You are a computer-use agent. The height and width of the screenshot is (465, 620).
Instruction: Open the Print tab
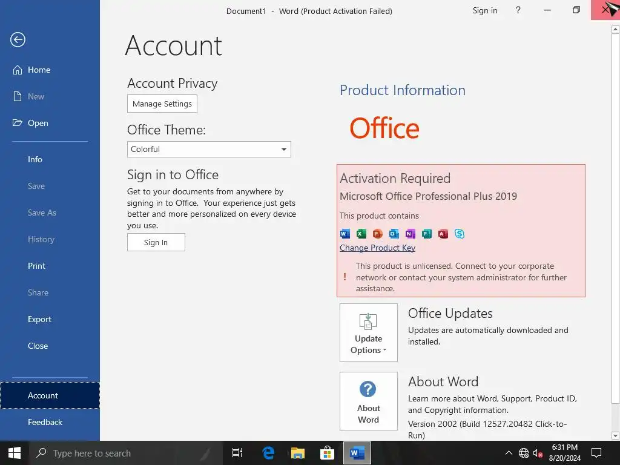click(x=36, y=266)
